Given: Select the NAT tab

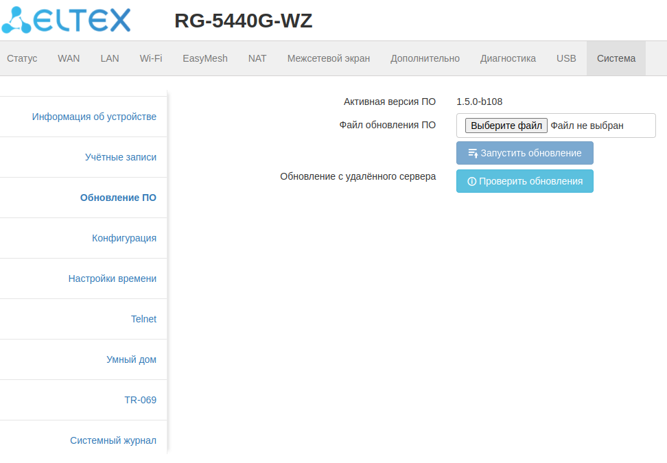Looking at the screenshot, I should 257,59.
